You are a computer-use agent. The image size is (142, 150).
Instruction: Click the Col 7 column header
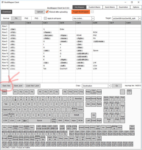point(117,23)
